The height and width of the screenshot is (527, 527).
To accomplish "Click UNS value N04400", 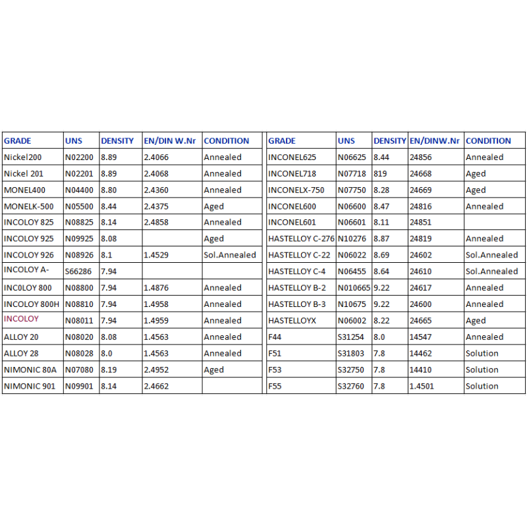I will pos(81,190).
